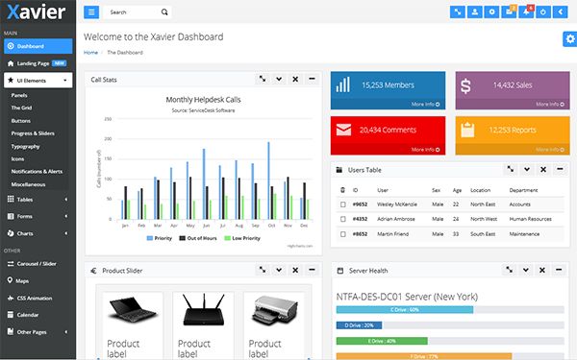Click the C Drive 60% progress bar

point(405,310)
